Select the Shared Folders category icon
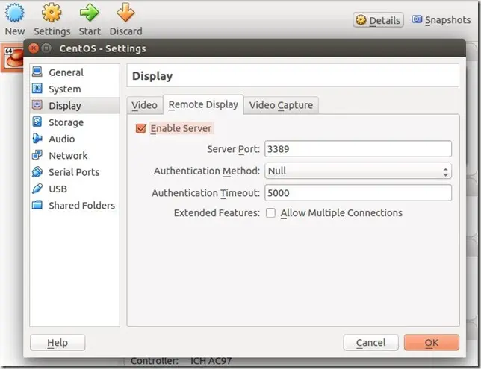Viewport: 481px width, 369px height. [37, 205]
